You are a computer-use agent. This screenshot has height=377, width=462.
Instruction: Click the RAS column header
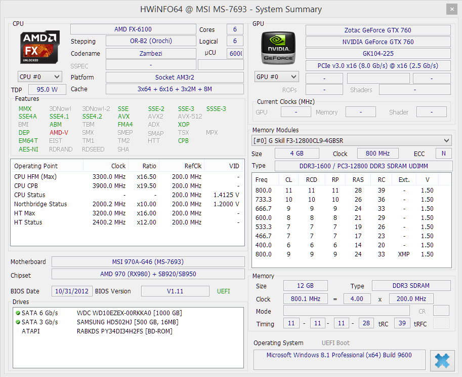(x=358, y=180)
